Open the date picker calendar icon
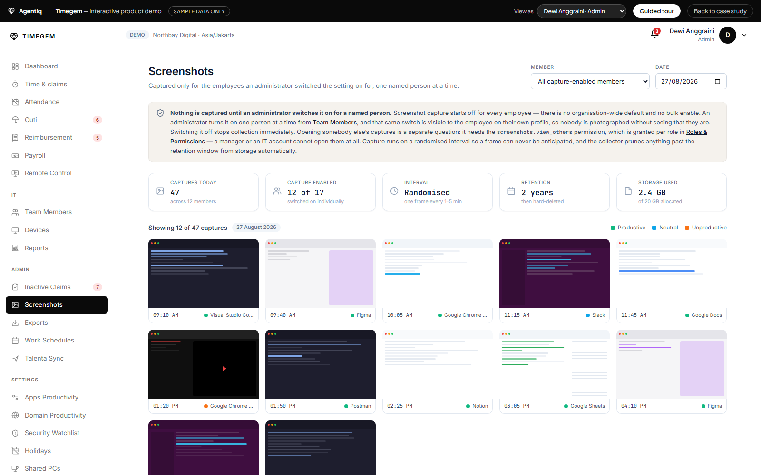The image size is (761, 475). click(717, 81)
